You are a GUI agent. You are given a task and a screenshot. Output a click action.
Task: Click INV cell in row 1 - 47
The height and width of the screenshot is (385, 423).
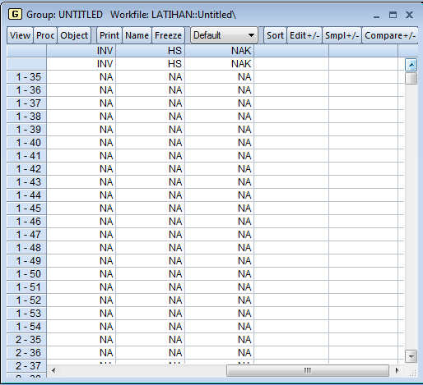pos(81,235)
